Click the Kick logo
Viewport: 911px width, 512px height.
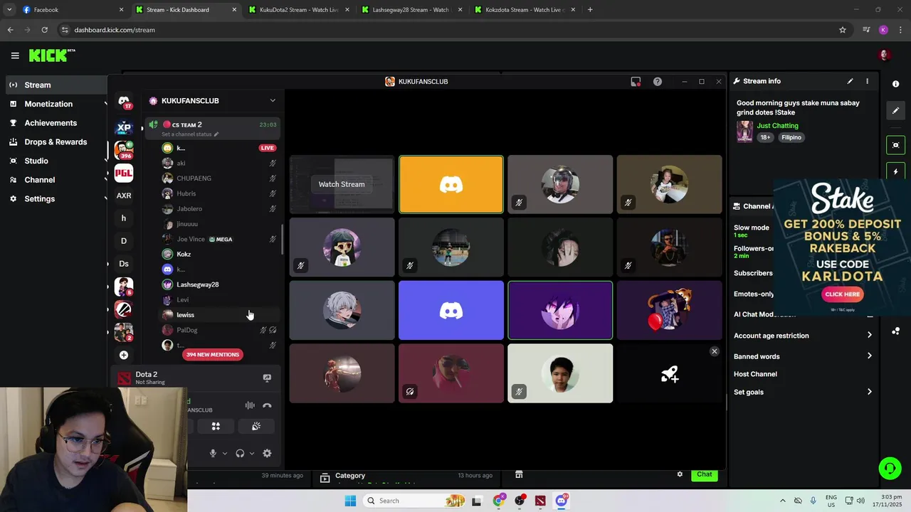click(x=51, y=55)
